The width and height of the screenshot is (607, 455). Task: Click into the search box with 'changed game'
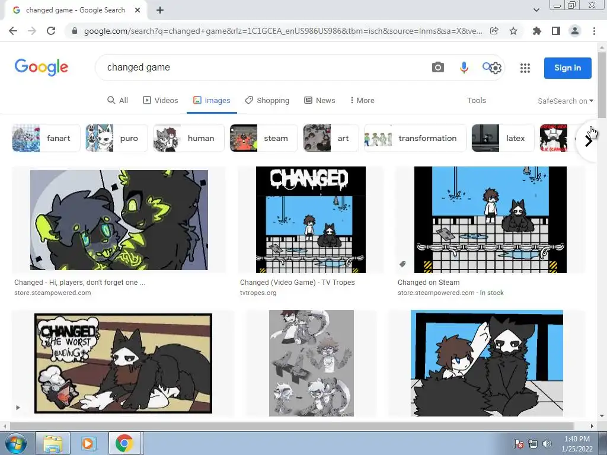point(263,68)
